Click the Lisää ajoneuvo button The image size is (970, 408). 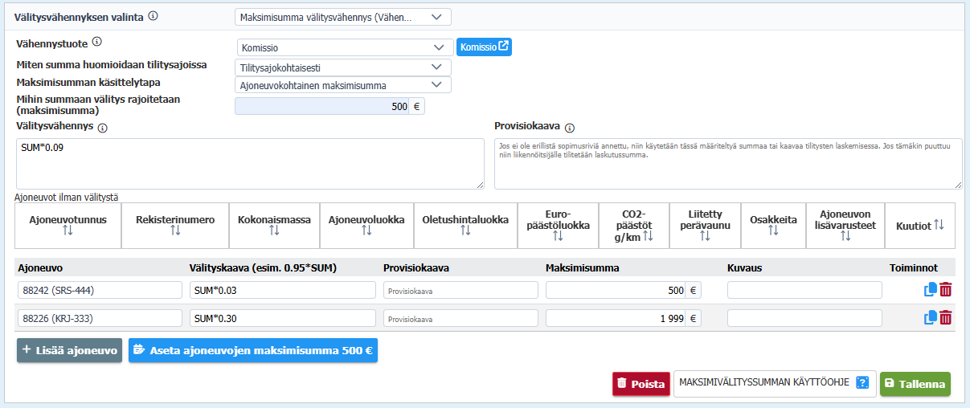coord(70,350)
